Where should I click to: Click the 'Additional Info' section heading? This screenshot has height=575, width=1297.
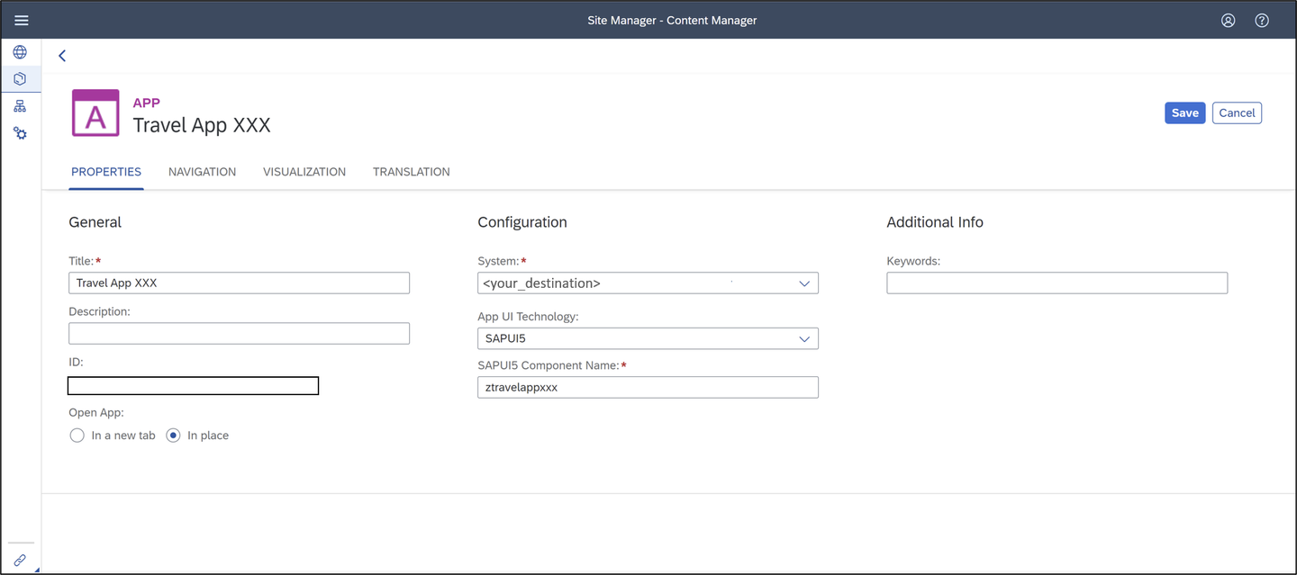(935, 222)
